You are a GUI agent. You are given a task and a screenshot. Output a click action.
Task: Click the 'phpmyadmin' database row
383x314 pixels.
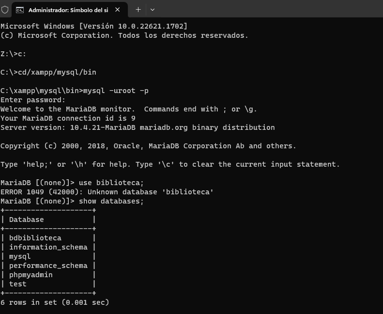click(31, 275)
